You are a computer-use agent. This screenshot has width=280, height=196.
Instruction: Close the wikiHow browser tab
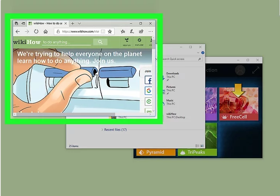pyautogui.click(x=66, y=23)
